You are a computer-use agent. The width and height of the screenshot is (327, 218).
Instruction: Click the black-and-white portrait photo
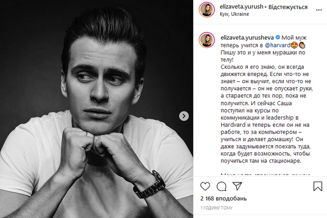[x=97, y=109]
